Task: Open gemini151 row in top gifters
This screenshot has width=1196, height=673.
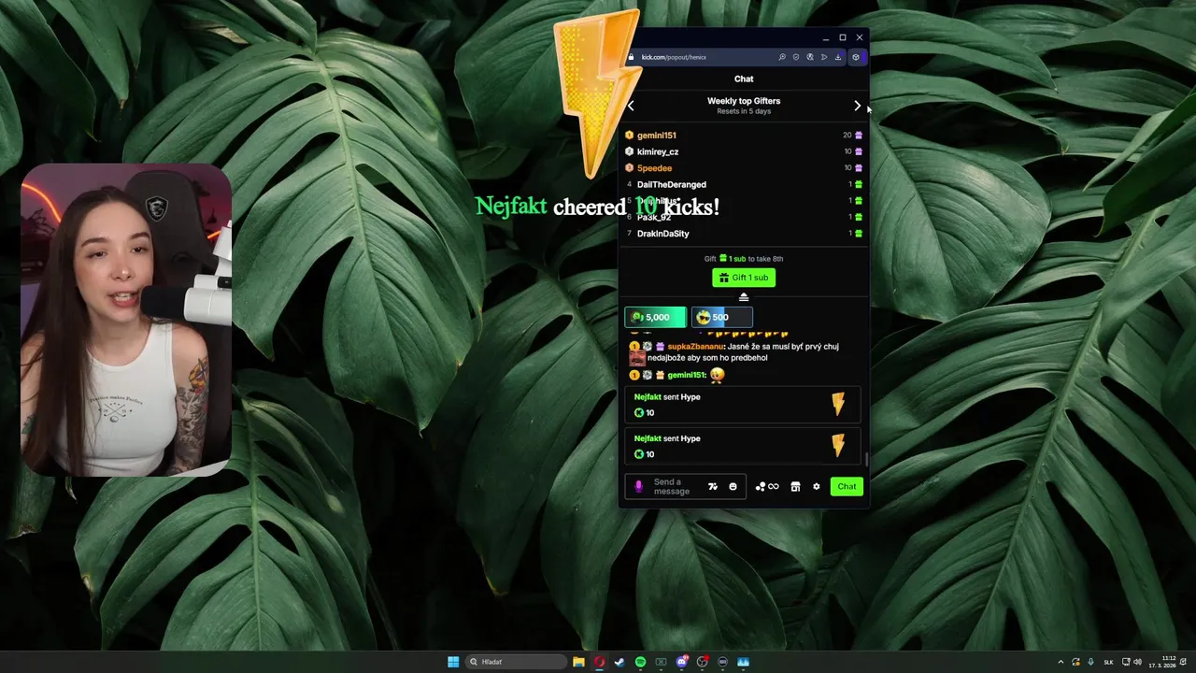Action: tap(744, 135)
